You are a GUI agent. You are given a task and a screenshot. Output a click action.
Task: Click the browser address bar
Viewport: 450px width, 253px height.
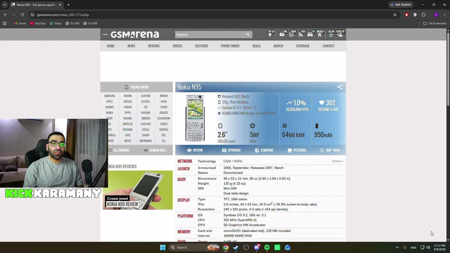[x=213, y=15]
